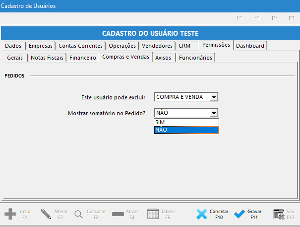Click the Incluir F1 label
Image resolution: width=300 pixels, height=227 pixels.
click(x=25, y=215)
